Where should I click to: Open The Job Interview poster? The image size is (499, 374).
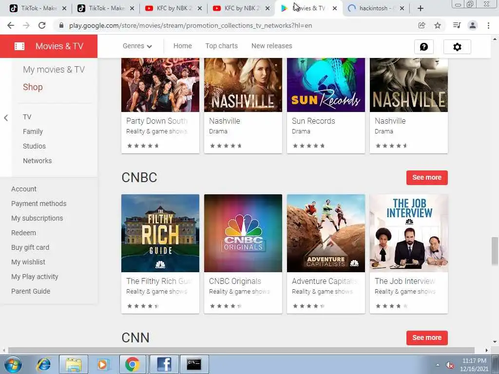pyautogui.click(x=409, y=233)
